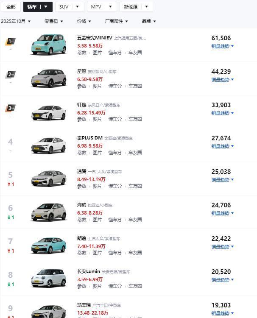Select the 全部 tab
Screen dimensions: 257x318
tap(11, 7)
